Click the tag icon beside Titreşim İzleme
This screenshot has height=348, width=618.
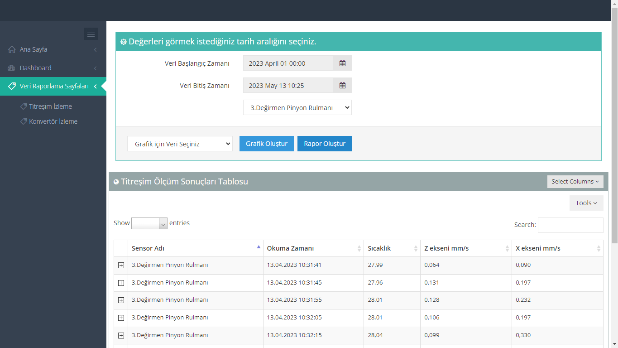click(x=24, y=106)
